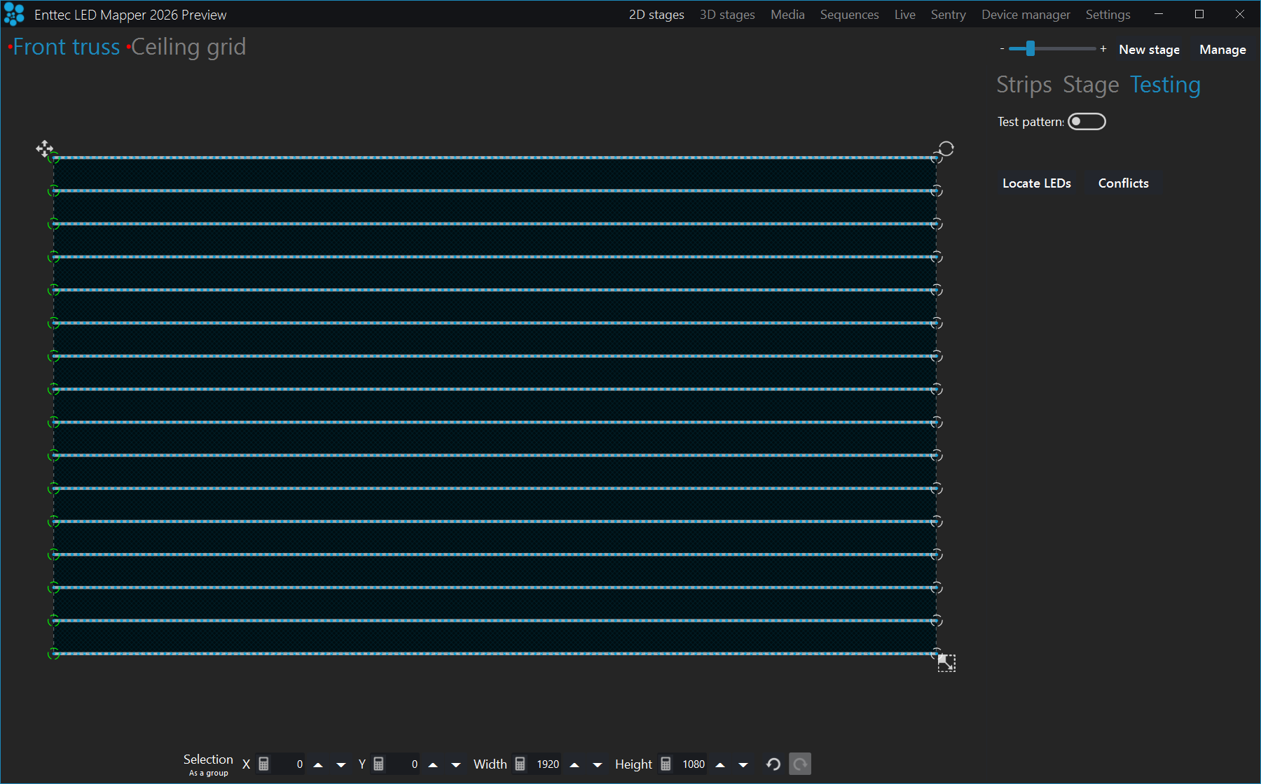Click the Enttec LED Mapper app logo
The width and height of the screenshot is (1261, 784).
tap(14, 14)
